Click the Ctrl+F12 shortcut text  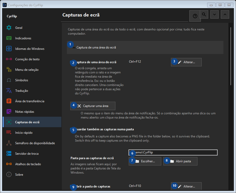pyautogui.click(x=135, y=62)
